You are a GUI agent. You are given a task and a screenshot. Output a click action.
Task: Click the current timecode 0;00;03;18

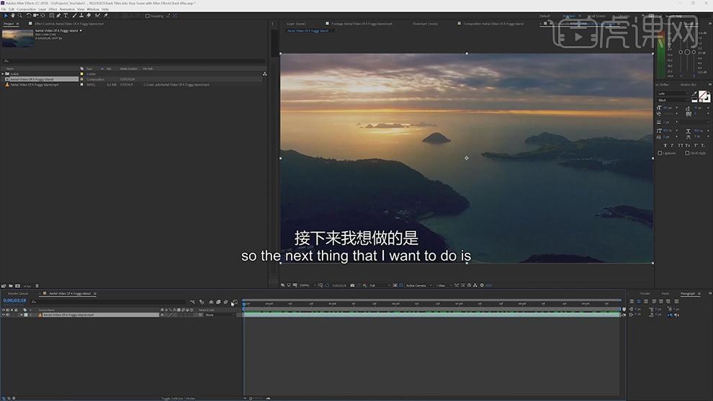pyautogui.click(x=14, y=301)
